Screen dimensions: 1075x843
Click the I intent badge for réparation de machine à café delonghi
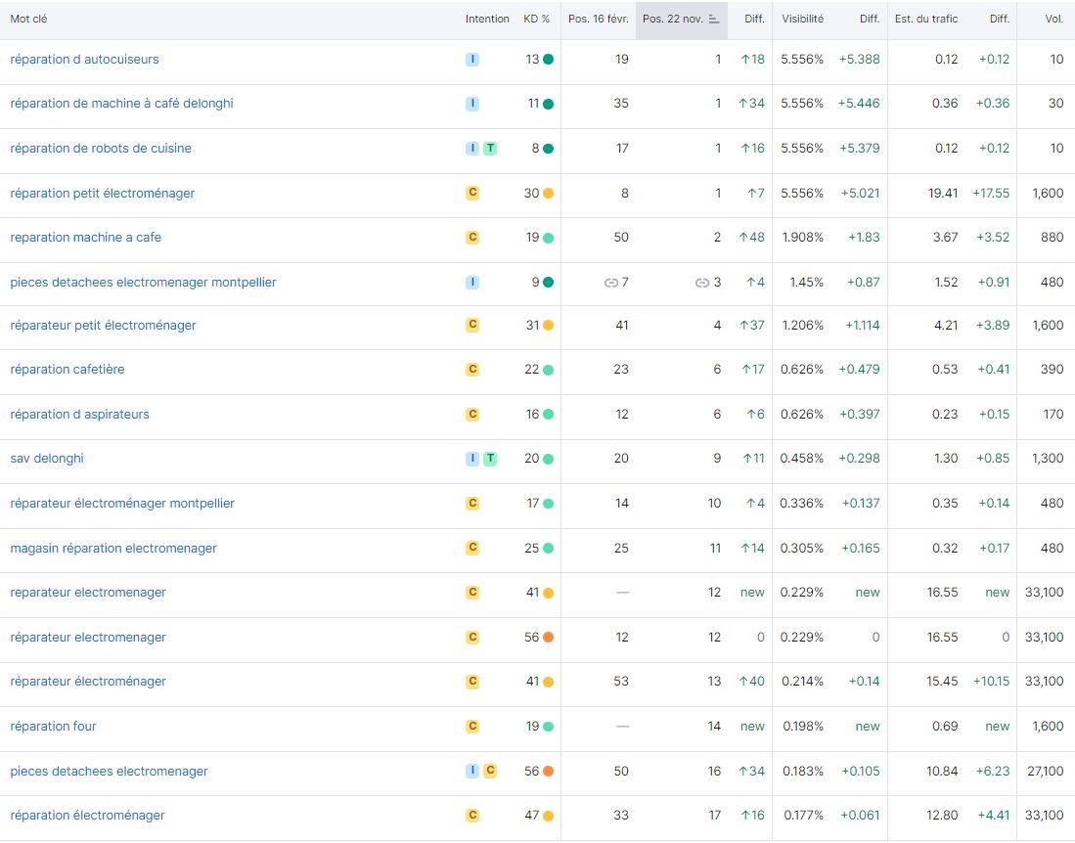472,104
